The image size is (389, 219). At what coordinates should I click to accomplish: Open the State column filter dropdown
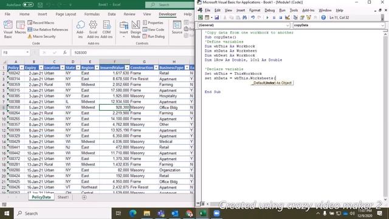tap(78, 68)
